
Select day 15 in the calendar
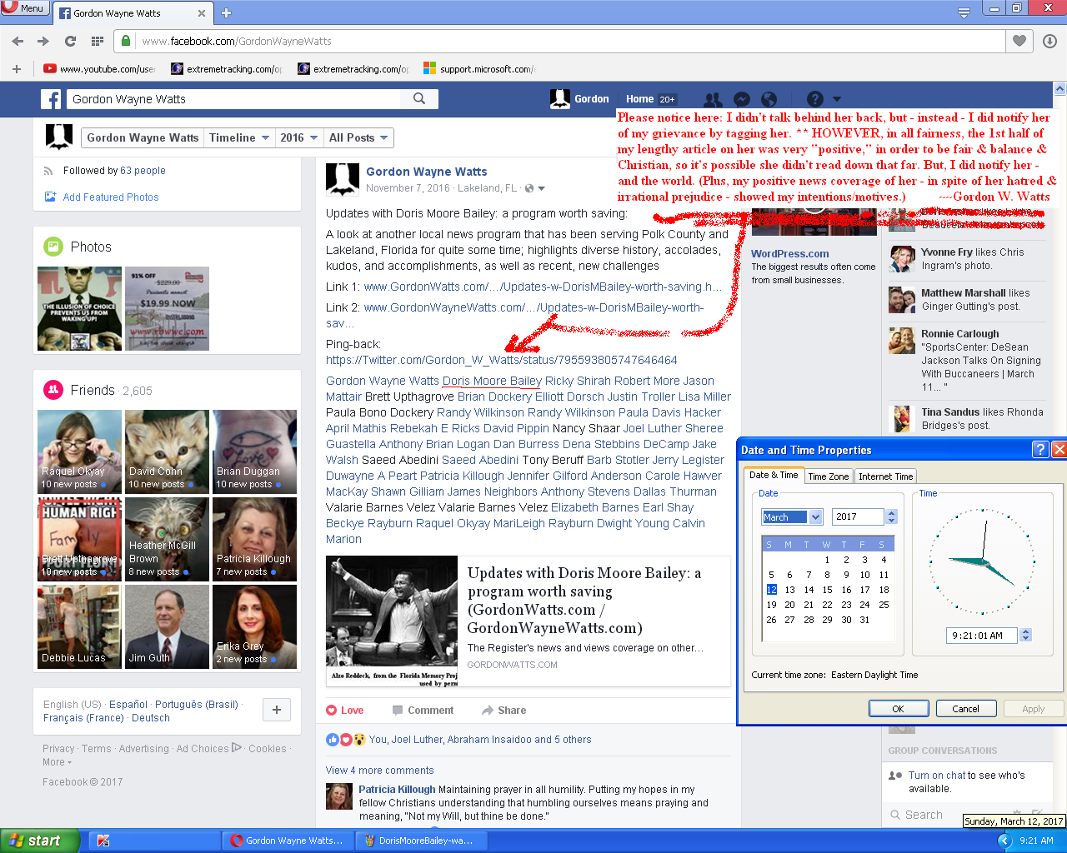827,590
